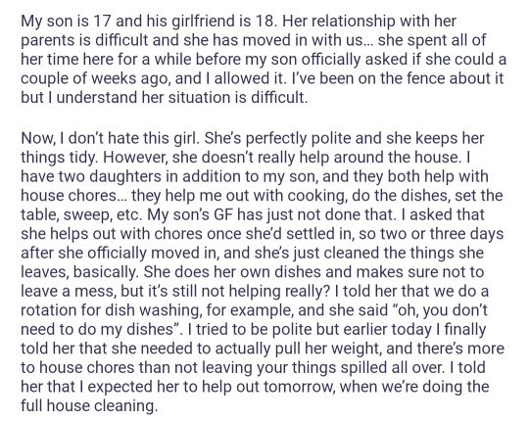Click the words "My son's GF"
The height and width of the screenshot is (421, 529).
(x=190, y=214)
